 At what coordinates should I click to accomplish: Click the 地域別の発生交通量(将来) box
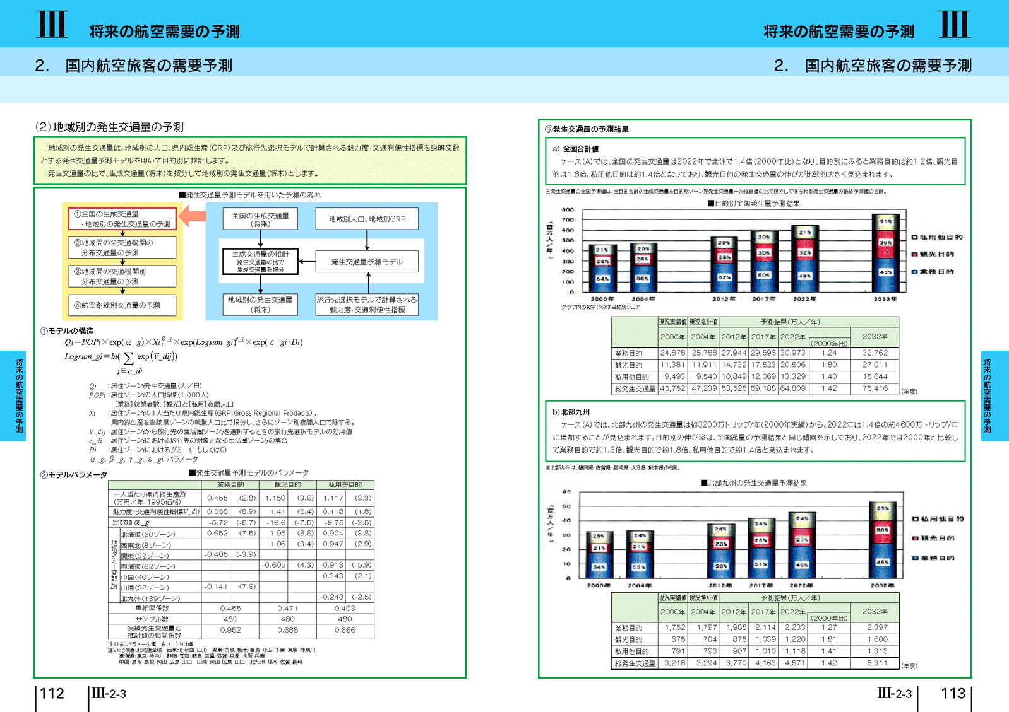260,305
